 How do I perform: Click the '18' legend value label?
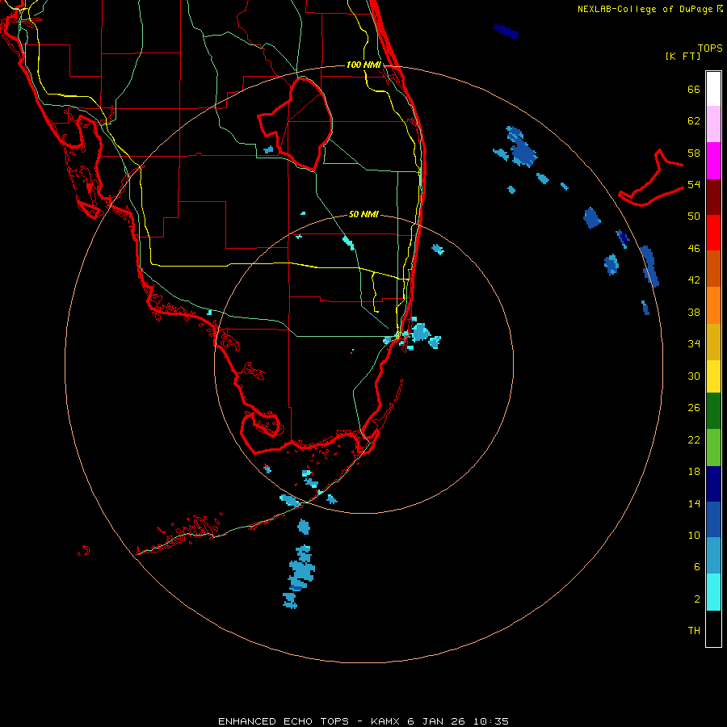694,472
